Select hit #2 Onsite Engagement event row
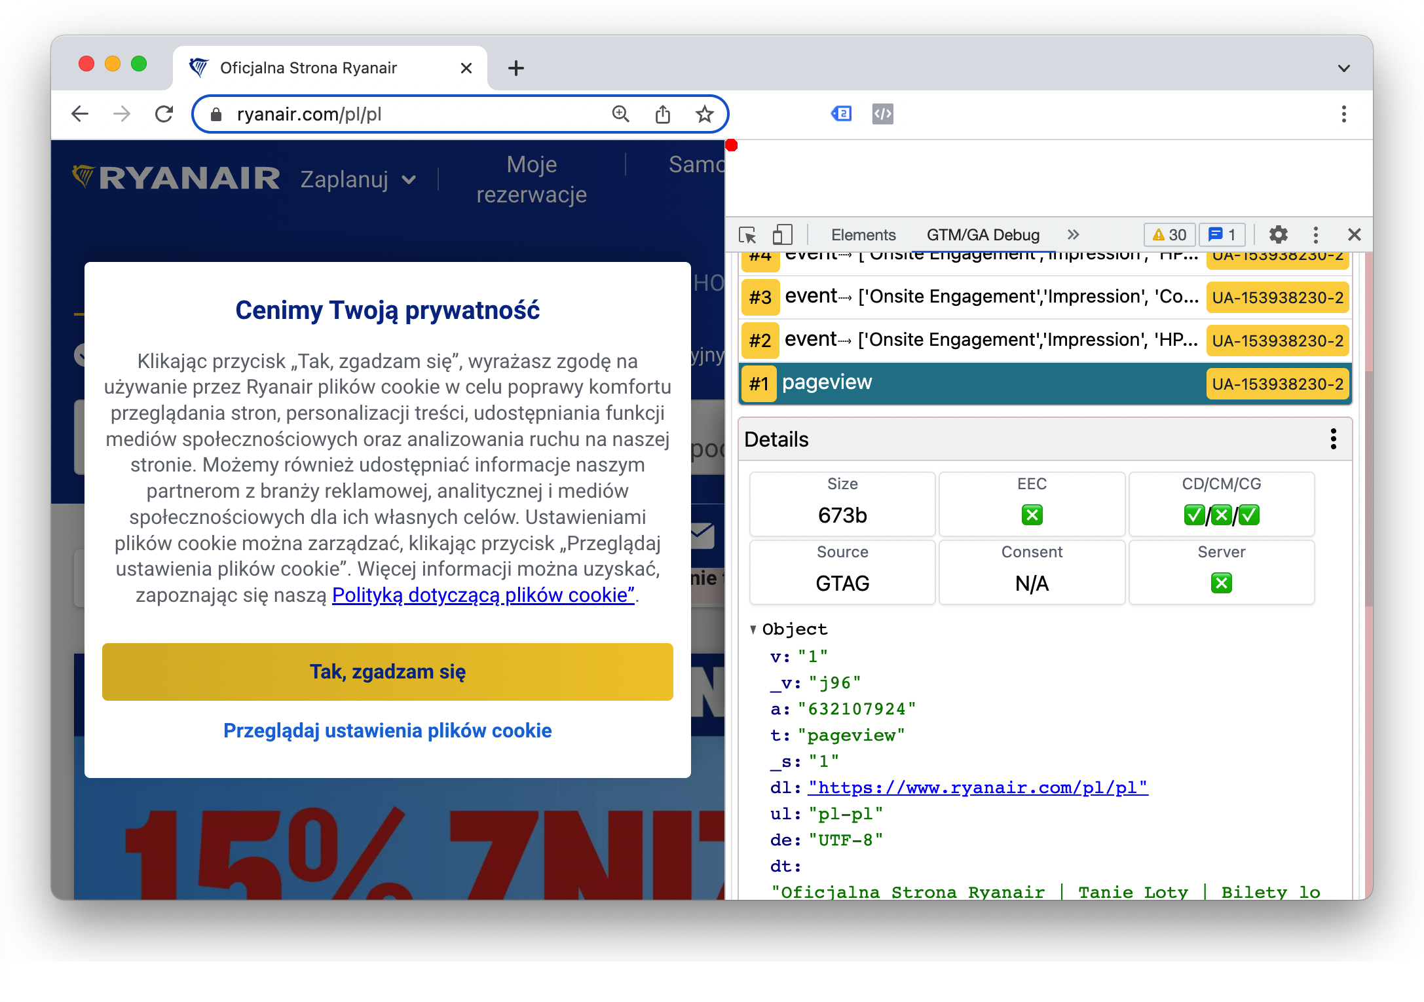1424x1002 pixels. pyautogui.click(x=1045, y=340)
